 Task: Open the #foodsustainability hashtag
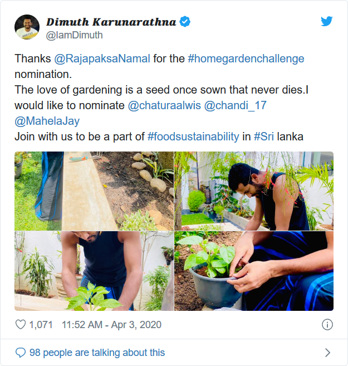(193, 136)
